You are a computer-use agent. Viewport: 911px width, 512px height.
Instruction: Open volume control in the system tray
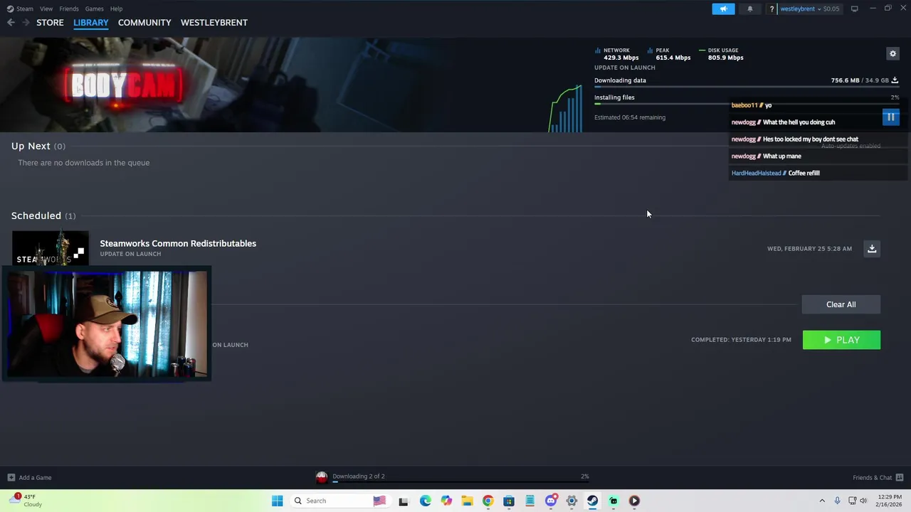(863, 501)
